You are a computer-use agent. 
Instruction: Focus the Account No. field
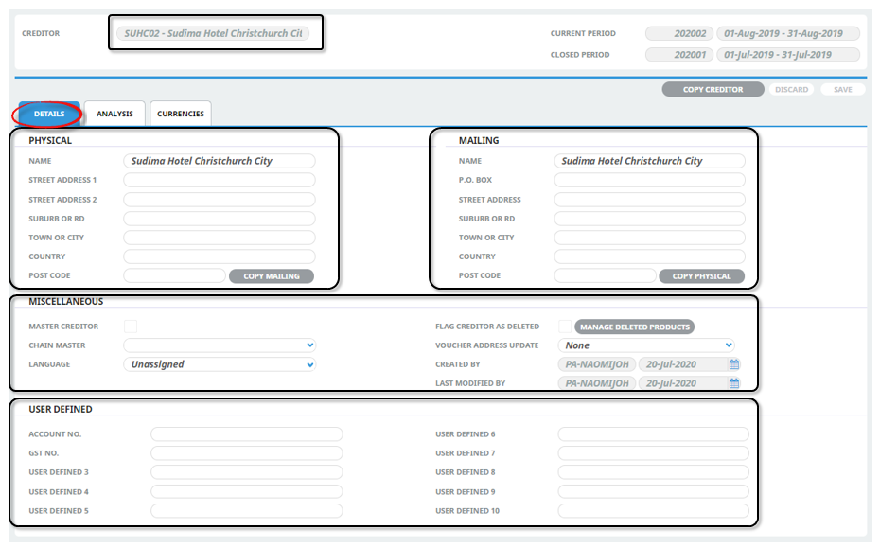pyautogui.click(x=247, y=434)
